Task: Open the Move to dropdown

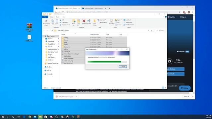Action: tap(74, 22)
